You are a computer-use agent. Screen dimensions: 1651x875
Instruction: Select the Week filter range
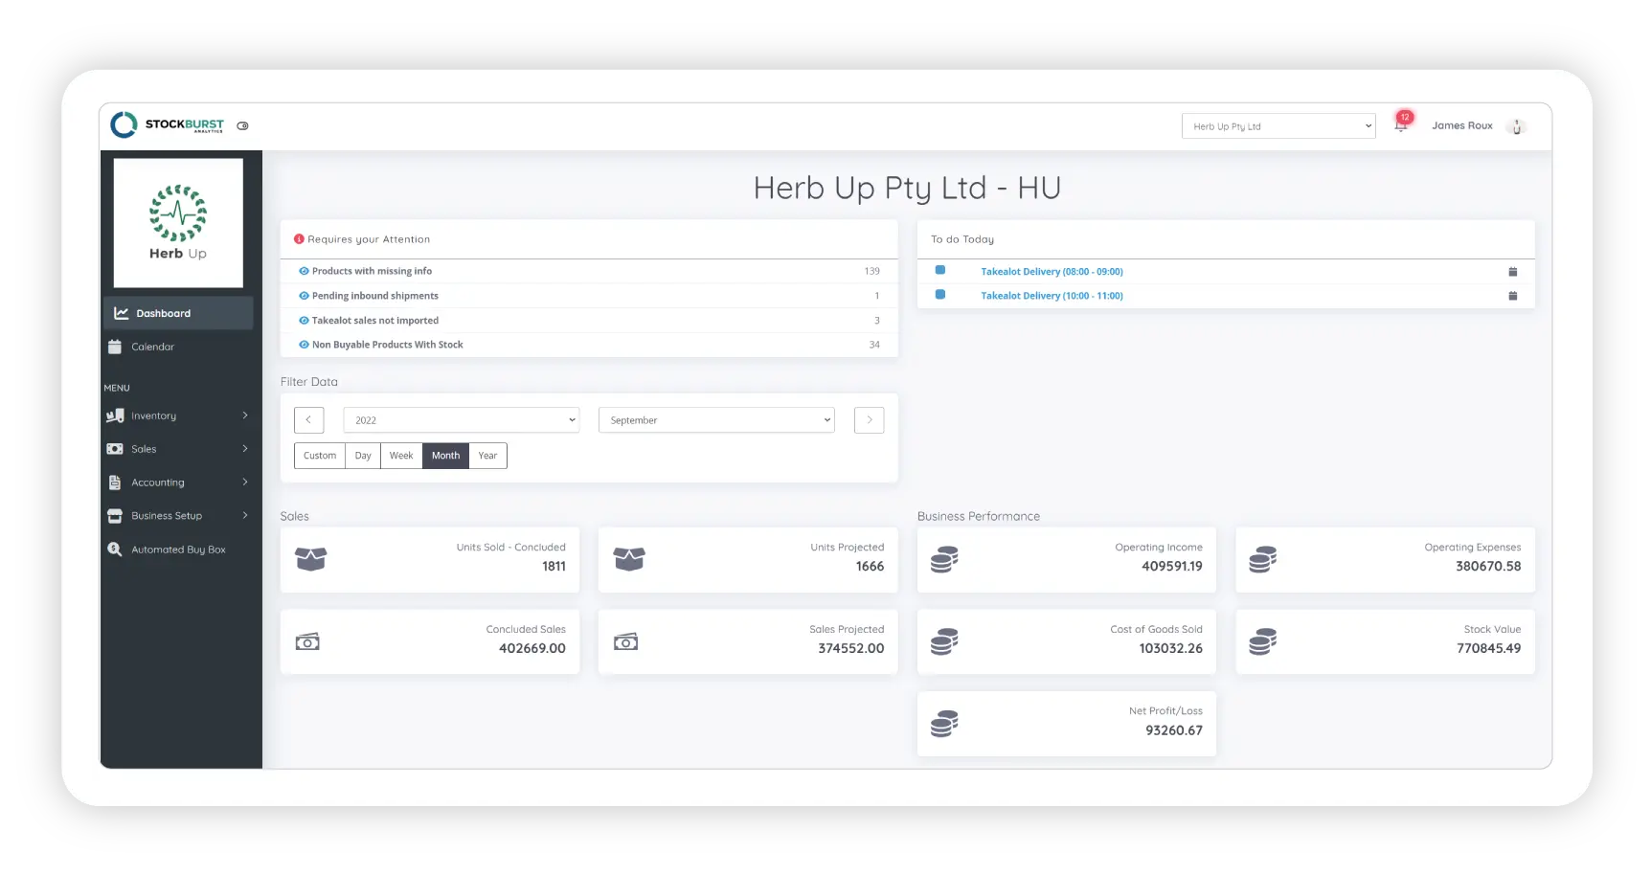401,456
